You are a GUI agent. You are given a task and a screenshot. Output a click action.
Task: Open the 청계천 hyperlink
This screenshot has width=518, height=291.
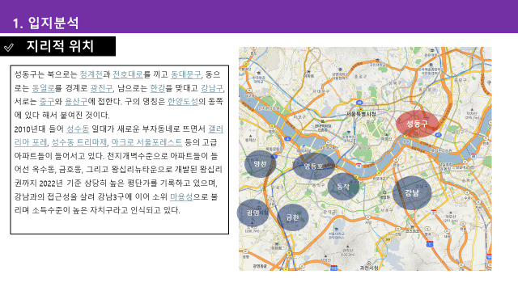point(91,74)
